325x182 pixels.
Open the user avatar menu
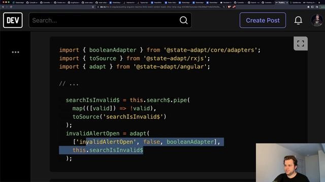317,20
